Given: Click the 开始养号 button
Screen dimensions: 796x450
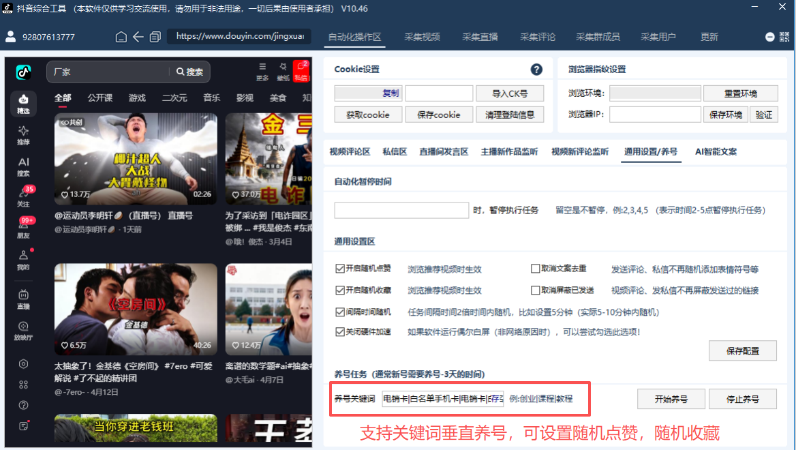Looking at the screenshot, I should [671, 400].
